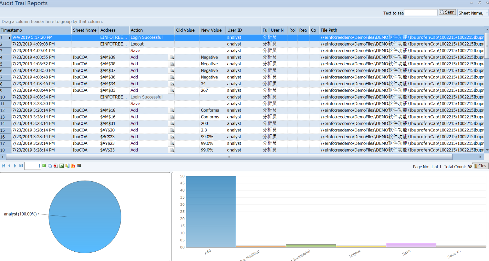
Task: Click the Close button near Total Count
Action: coord(480,166)
